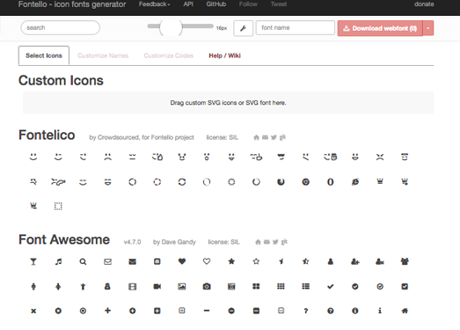Select the user-plus add user icon
This screenshot has height=330, width=460.
coord(355,261)
